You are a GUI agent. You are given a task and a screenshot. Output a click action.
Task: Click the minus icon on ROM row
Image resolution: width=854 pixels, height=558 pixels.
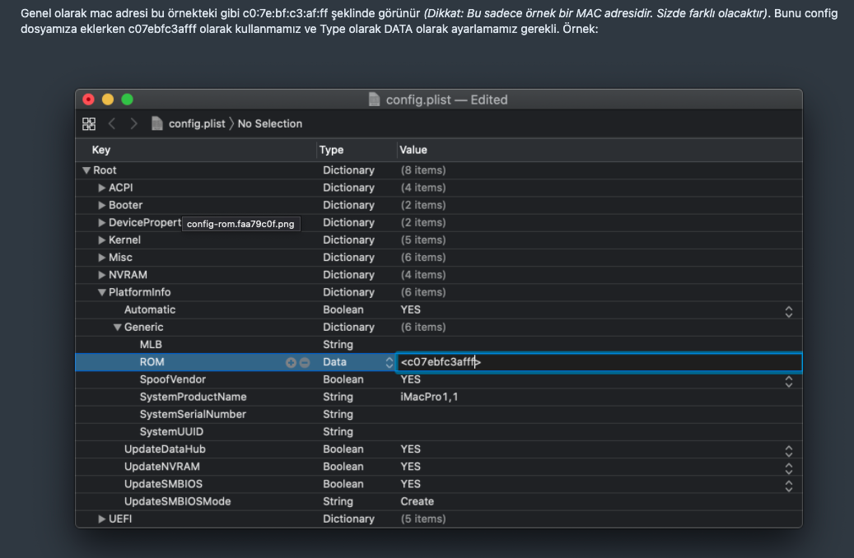pos(305,362)
